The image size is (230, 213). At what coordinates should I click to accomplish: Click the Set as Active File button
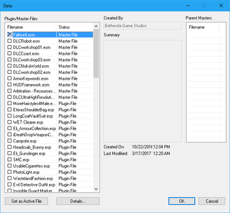pyautogui.click(x=26, y=201)
